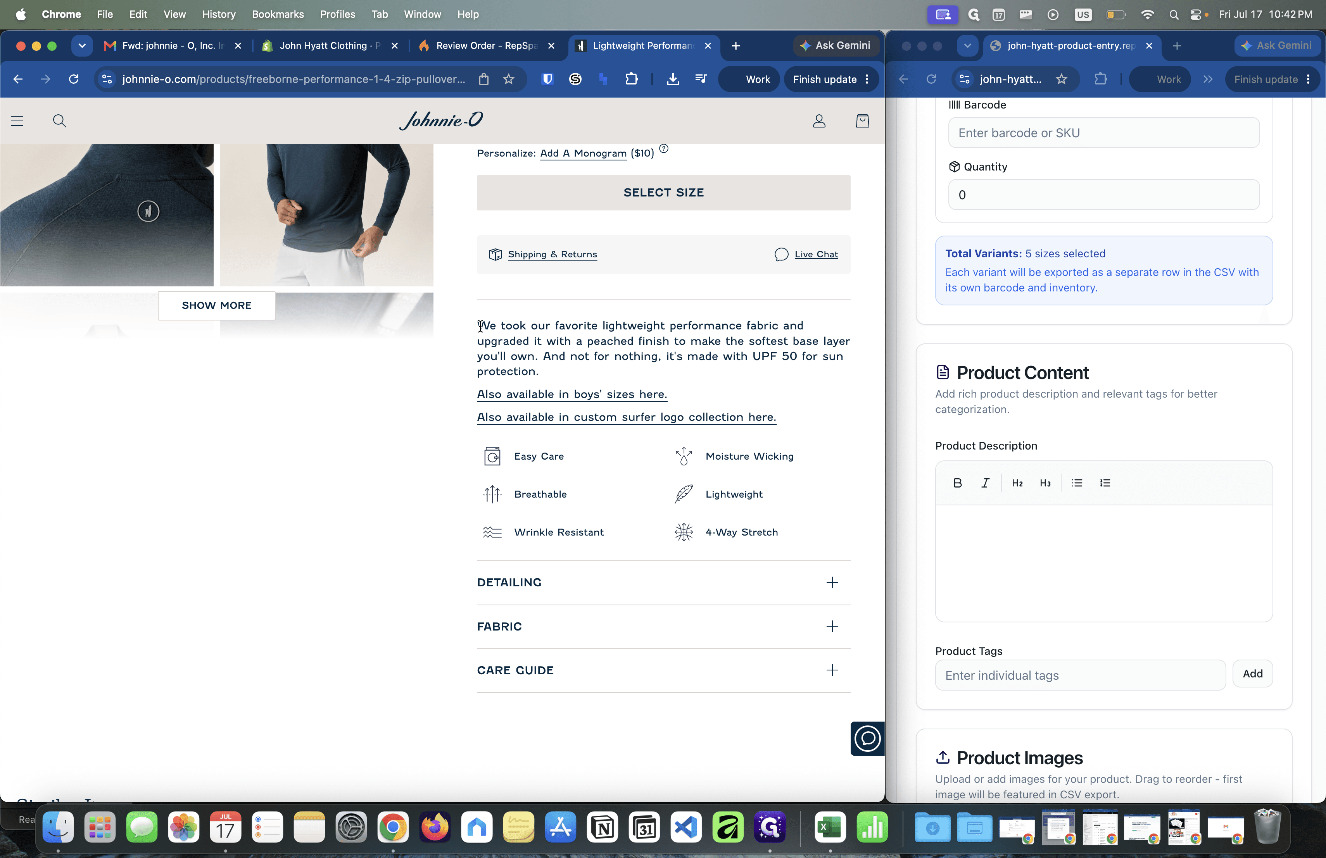1326x858 pixels.
Task: Follow 'Also available in boys' sizes here' link
Action: click(x=571, y=394)
